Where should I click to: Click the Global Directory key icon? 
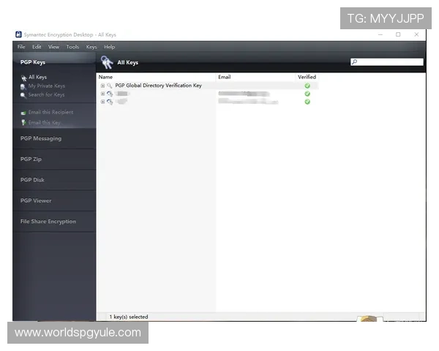tap(110, 86)
